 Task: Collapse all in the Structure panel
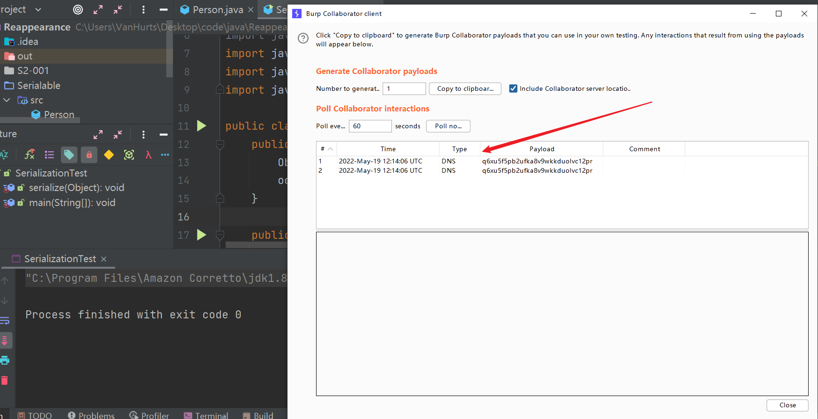point(118,134)
